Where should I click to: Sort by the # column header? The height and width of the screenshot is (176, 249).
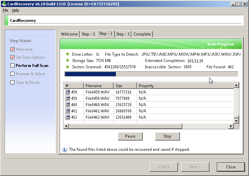[x=73, y=86]
